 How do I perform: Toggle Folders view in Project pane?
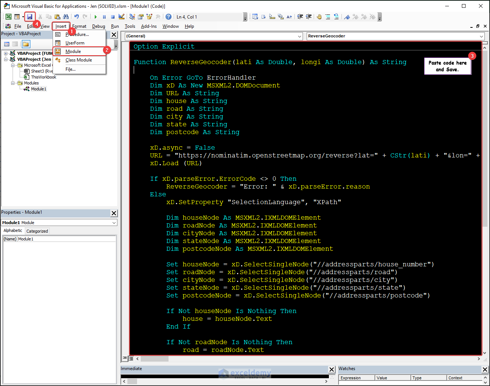(26, 44)
